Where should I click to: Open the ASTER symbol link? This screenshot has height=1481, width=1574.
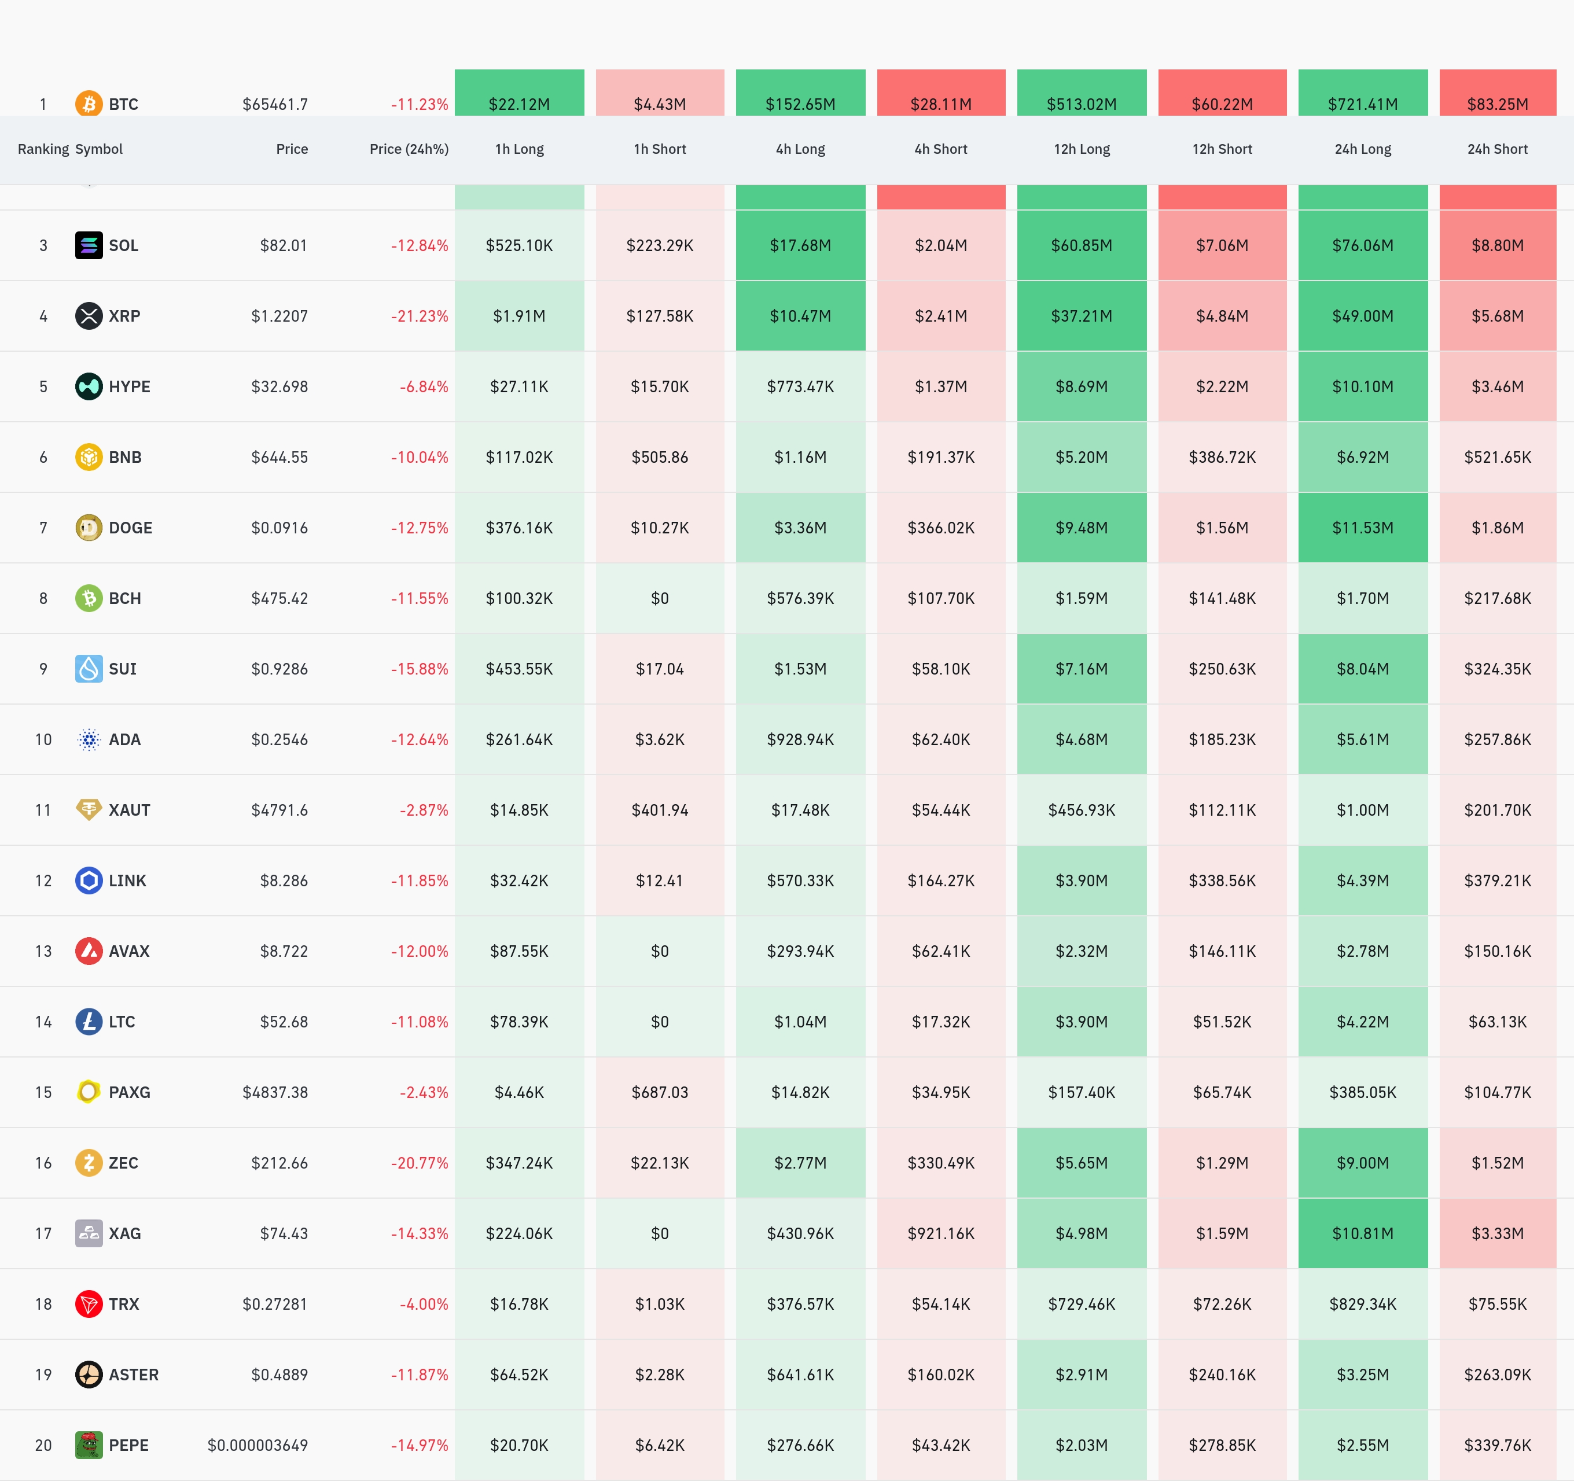coord(134,1374)
